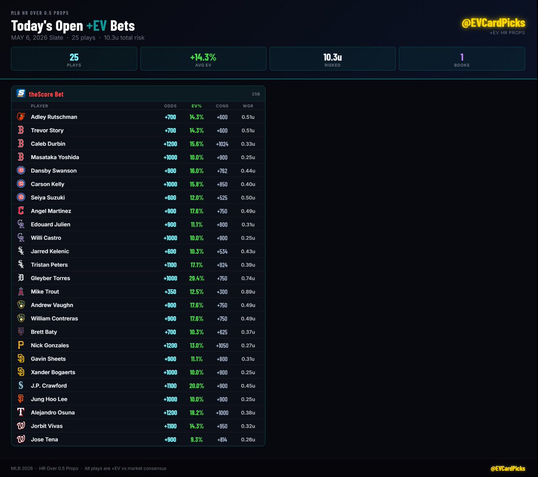Click the +762 consensus for Dansby Swanson
The width and height of the screenshot is (538, 477).
pyautogui.click(x=222, y=171)
